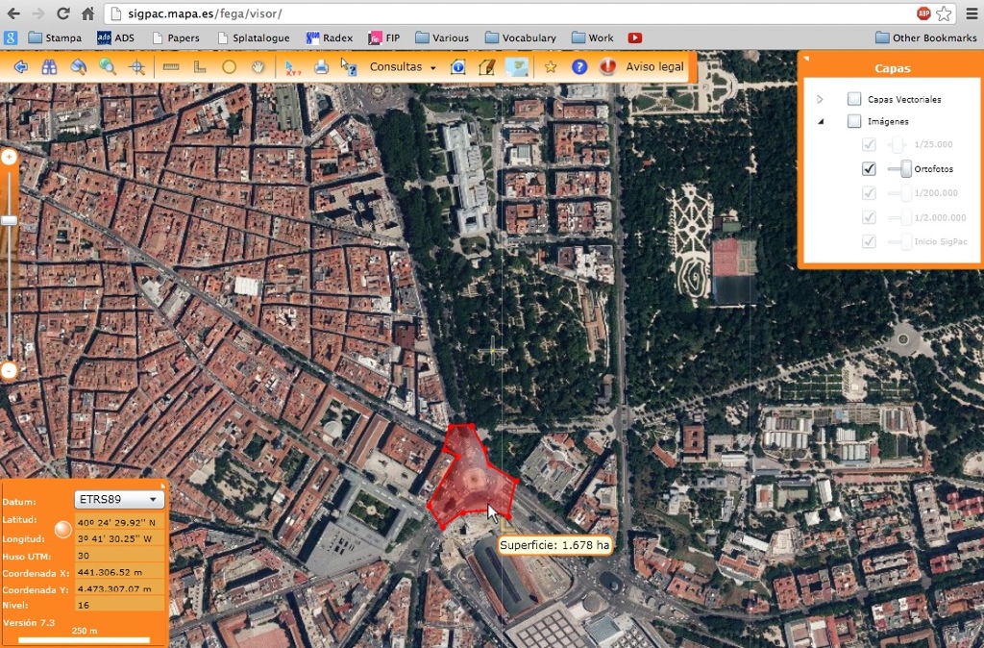The image size is (984, 648).
Task: Click the blue question mark help icon
Action: click(578, 67)
